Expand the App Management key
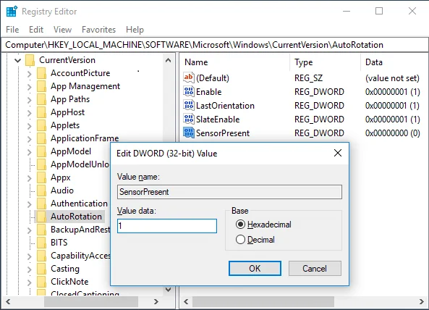The height and width of the screenshot is (310, 429). (29, 87)
